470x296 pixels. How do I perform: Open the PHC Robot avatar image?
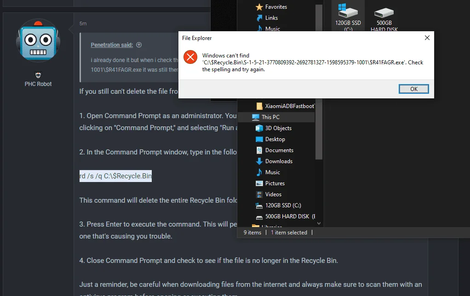[x=38, y=41]
